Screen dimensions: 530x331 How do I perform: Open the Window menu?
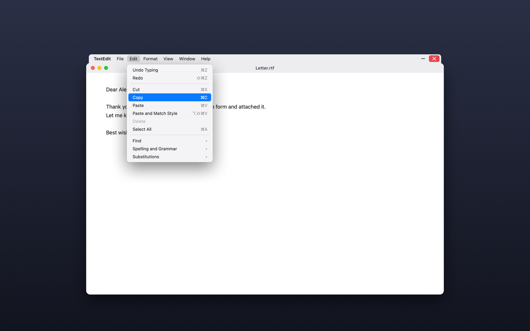click(187, 59)
